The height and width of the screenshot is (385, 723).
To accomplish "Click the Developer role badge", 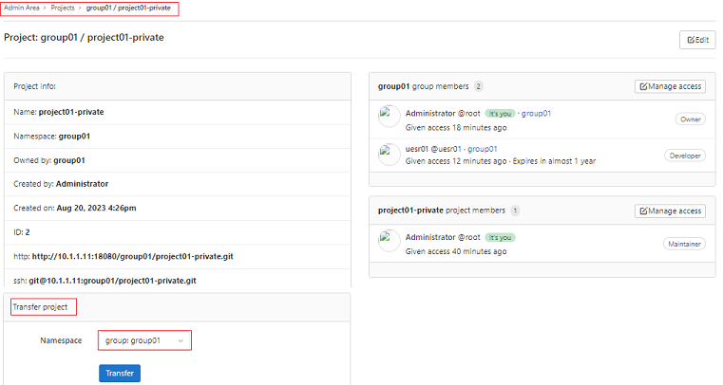I will point(684,156).
